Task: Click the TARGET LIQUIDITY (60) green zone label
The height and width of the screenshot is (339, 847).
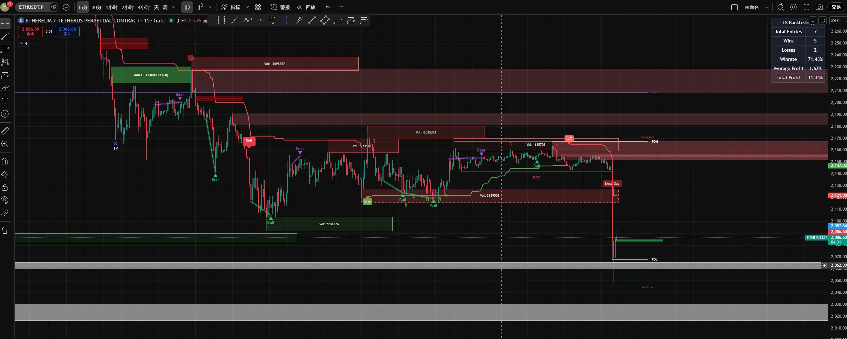Action: 150,75
